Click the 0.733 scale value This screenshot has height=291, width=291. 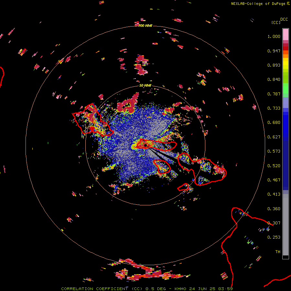[274, 108]
